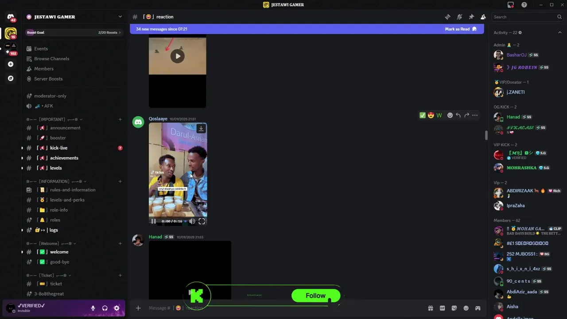Open the Inbox icon in title bar
The image size is (567, 319).
click(x=511, y=5)
